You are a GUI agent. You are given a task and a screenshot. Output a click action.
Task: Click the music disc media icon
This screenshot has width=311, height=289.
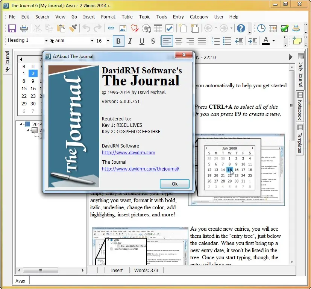click(x=146, y=28)
